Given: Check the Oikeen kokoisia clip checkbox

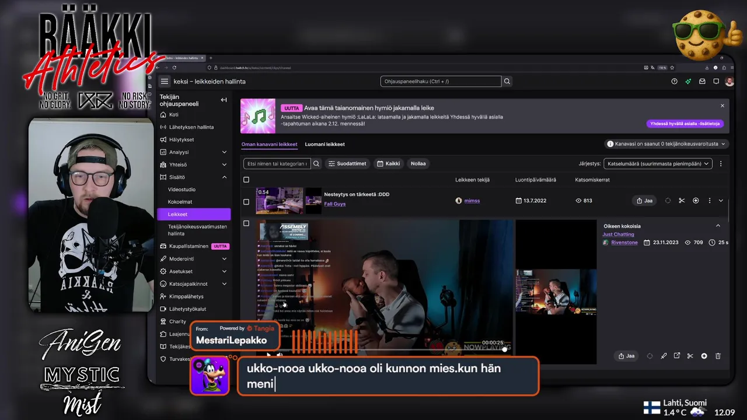Looking at the screenshot, I should point(246,223).
